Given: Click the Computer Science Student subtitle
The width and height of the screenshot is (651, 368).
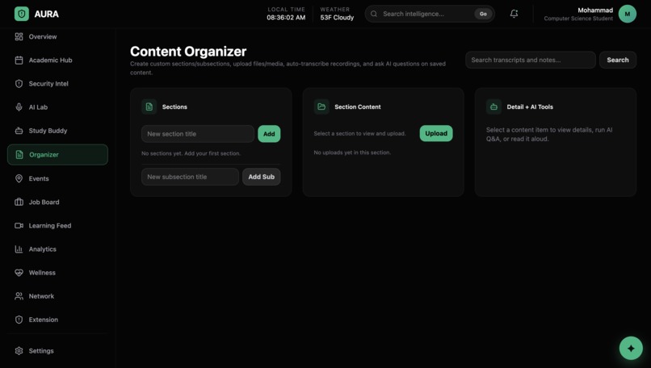Looking at the screenshot, I should click(578, 19).
